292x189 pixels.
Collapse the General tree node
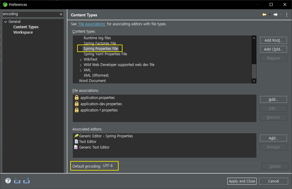6,22
